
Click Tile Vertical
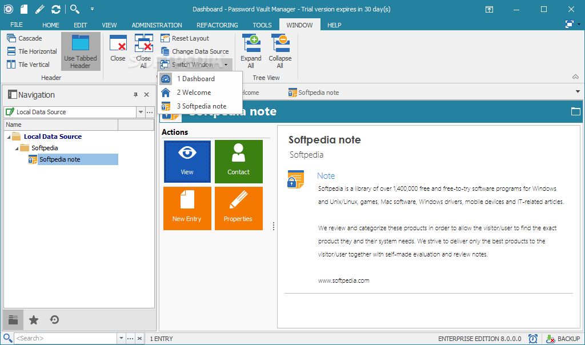(x=29, y=64)
